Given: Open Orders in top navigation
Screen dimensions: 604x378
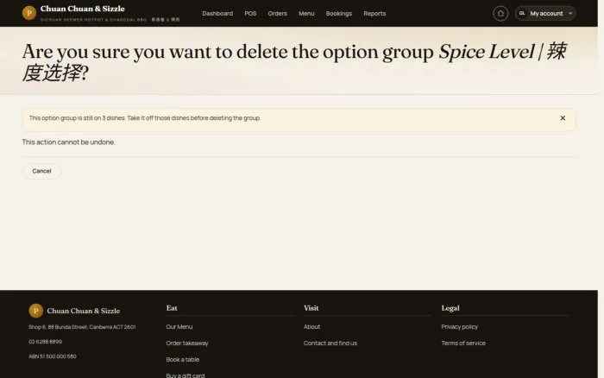Looking at the screenshot, I should (277, 14).
